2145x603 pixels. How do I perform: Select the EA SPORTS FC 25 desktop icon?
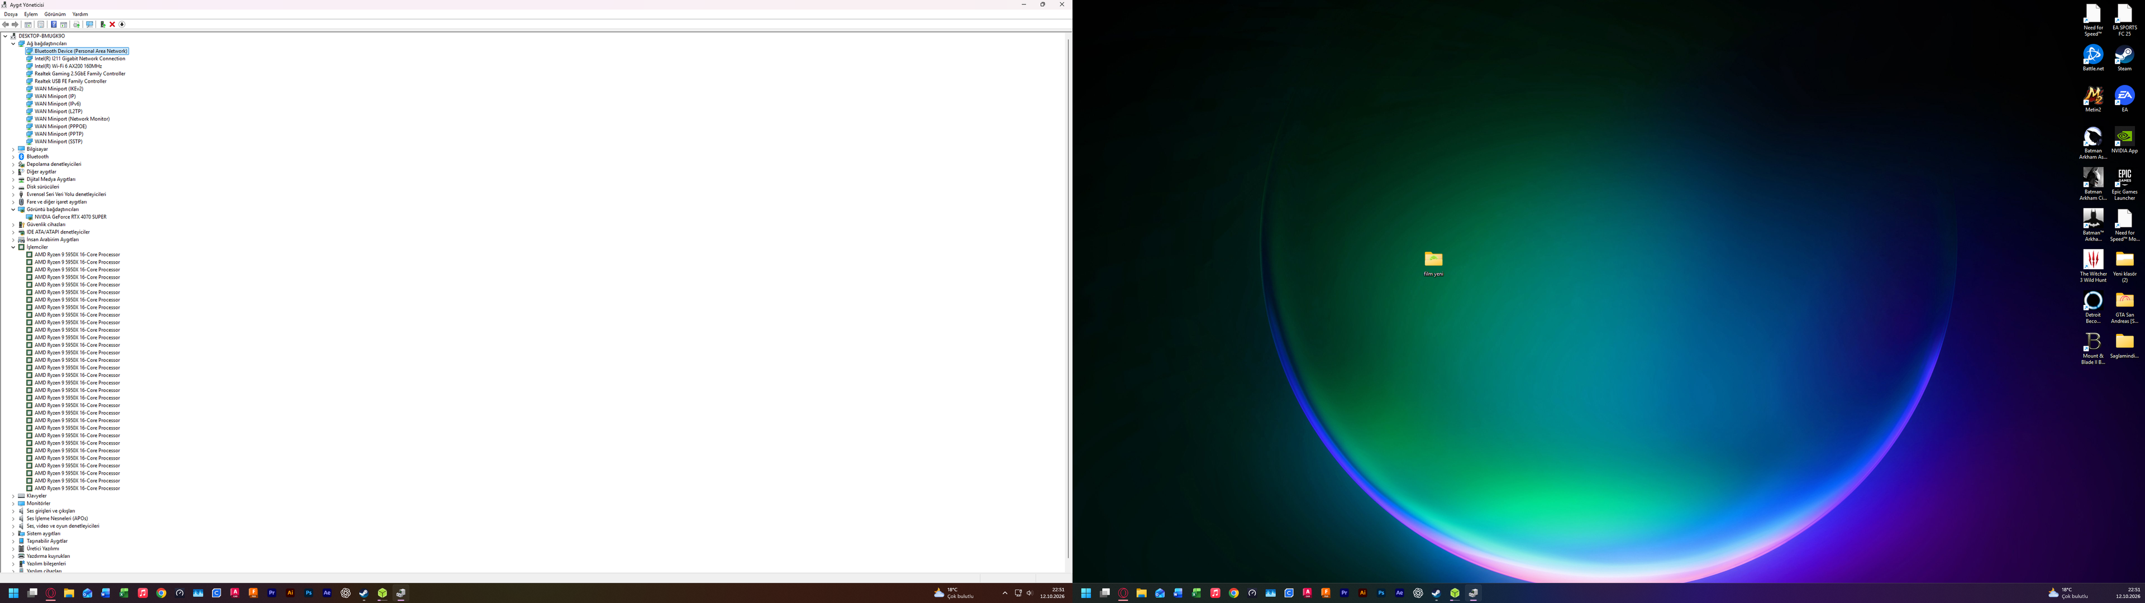tap(2124, 20)
